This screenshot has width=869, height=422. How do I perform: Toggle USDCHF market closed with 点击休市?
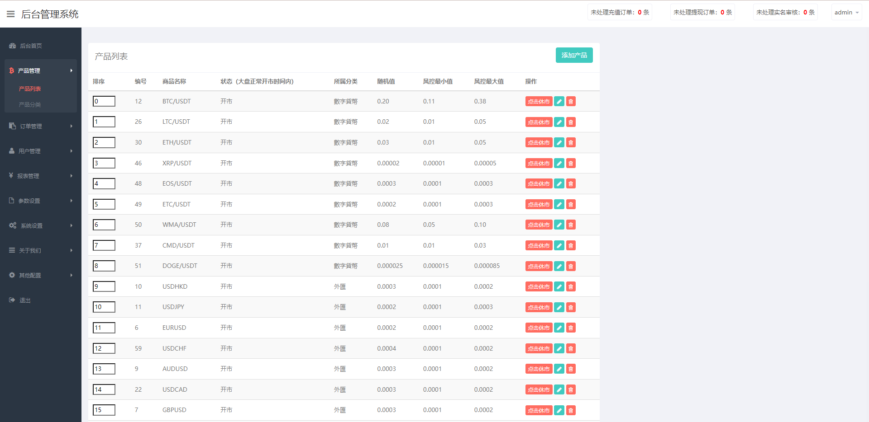tap(539, 348)
